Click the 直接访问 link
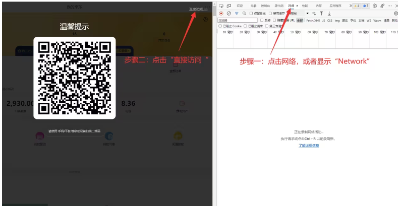 point(198,9)
